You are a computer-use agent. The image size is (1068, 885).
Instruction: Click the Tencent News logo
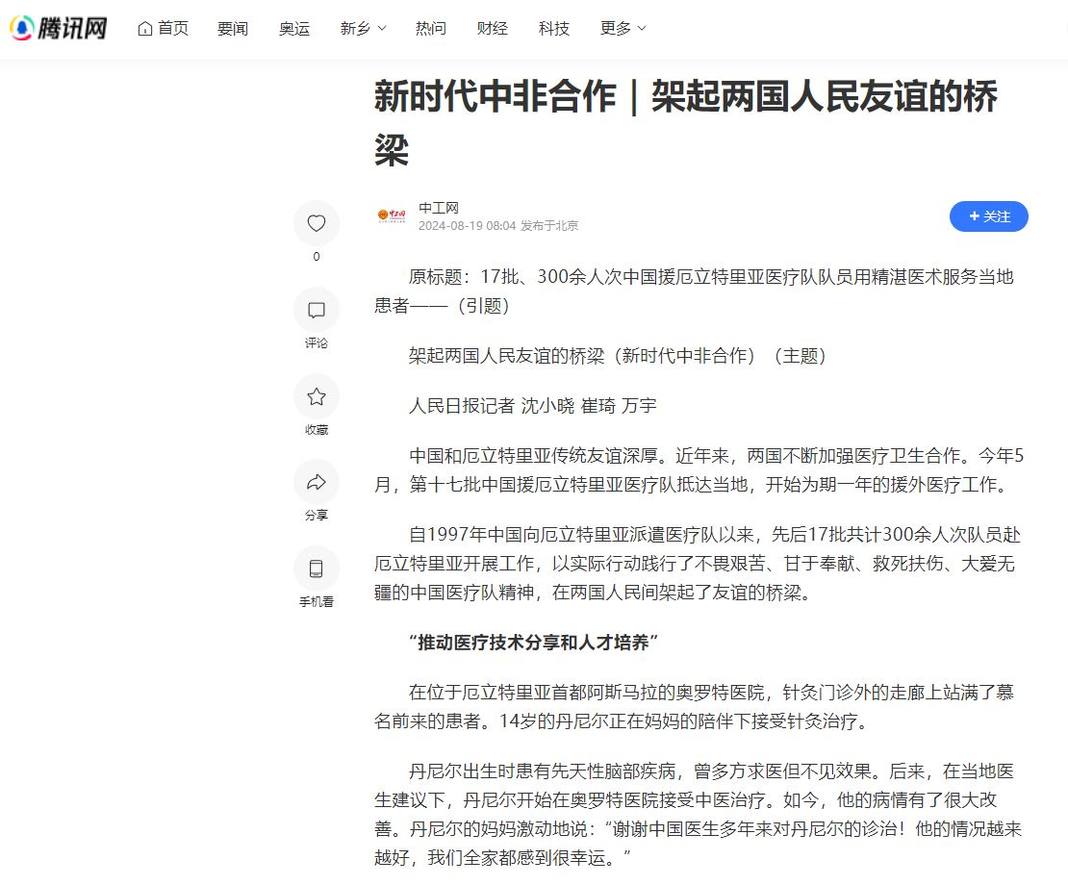(x=58, y=29)
